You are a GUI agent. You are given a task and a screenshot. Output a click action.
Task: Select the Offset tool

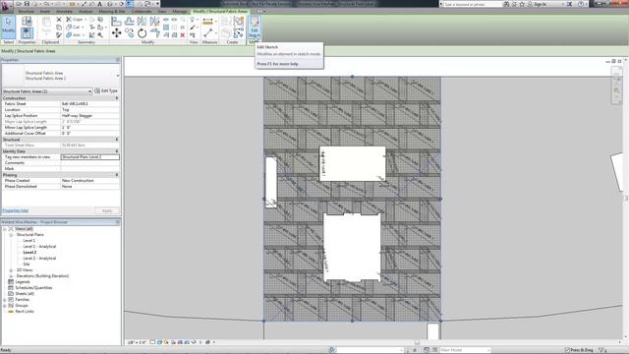point(129,21)
